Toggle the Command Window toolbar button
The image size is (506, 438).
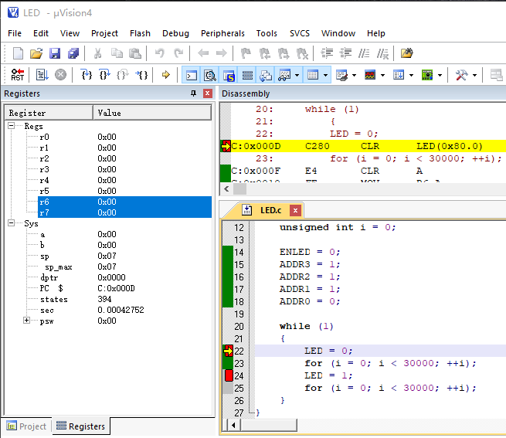coord(191,75)
